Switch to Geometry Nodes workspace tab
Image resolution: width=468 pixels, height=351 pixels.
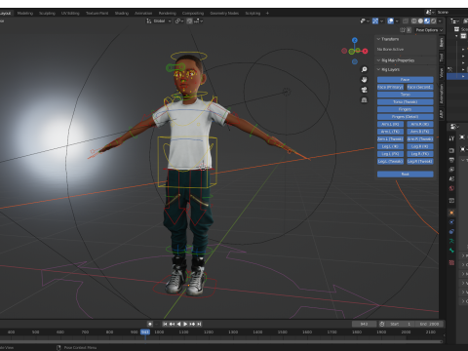point(224,13)
